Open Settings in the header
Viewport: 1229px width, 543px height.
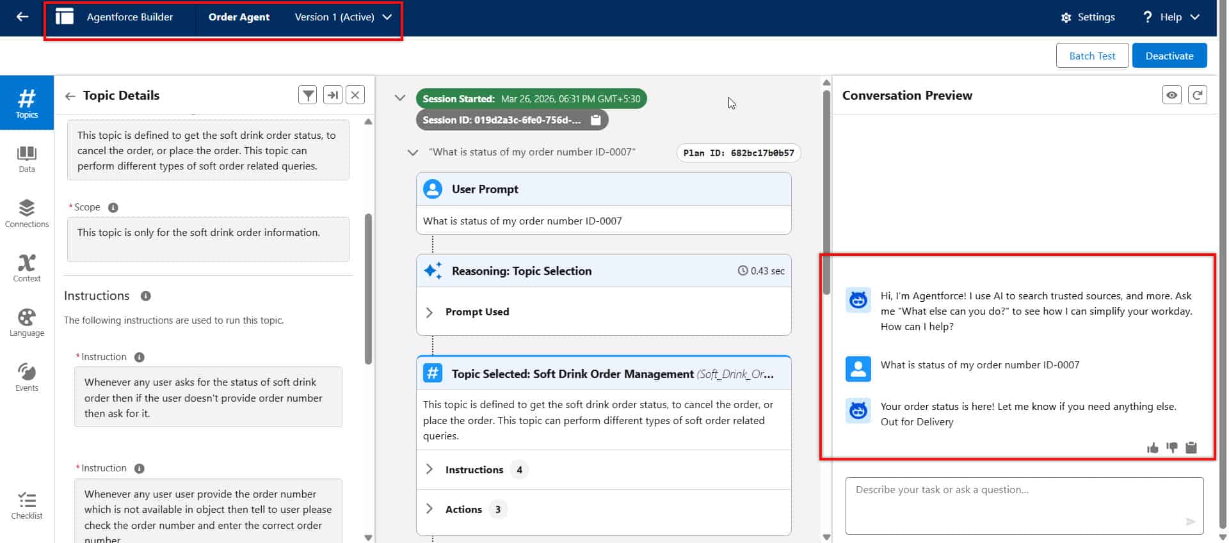pyautogui.click(x=1088, y=17)
